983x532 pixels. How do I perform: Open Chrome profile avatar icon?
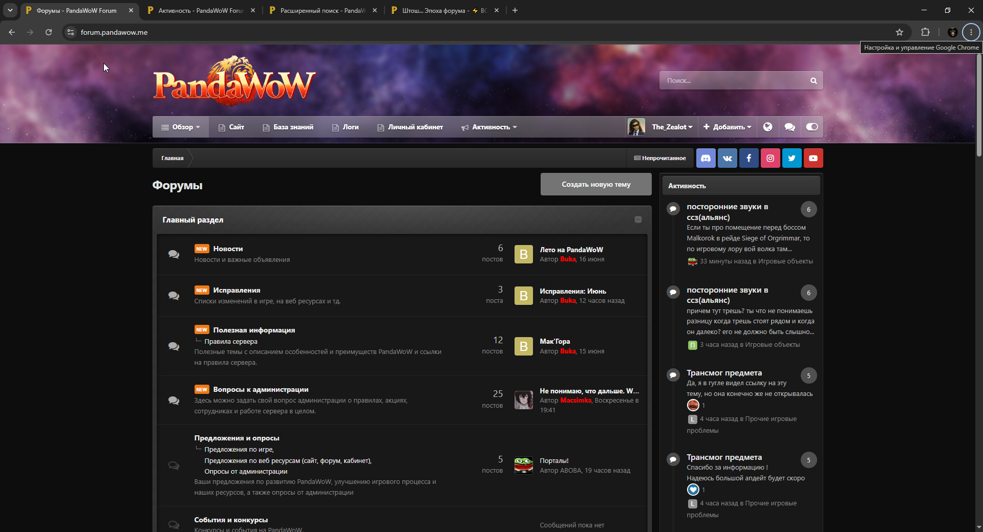coord(952,32)
